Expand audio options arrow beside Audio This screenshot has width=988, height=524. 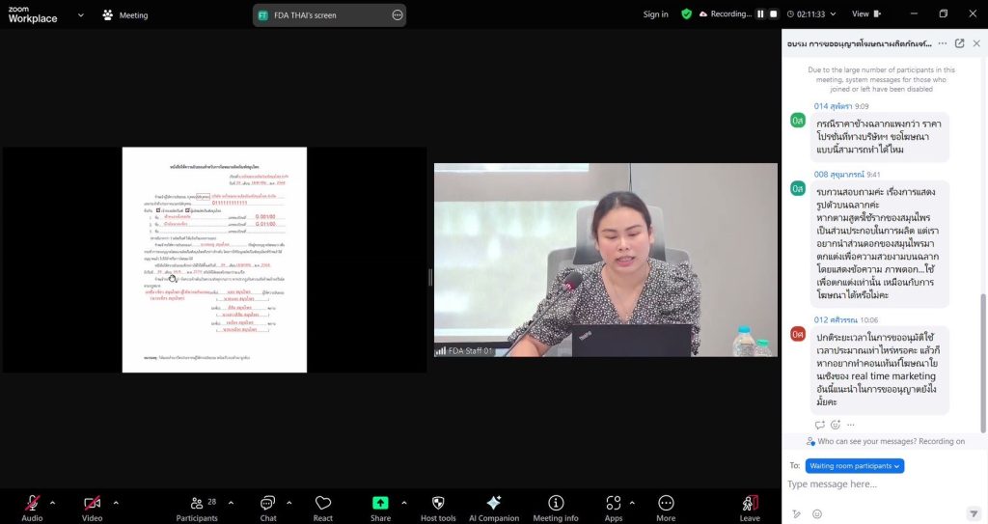[x=53, y=503]
